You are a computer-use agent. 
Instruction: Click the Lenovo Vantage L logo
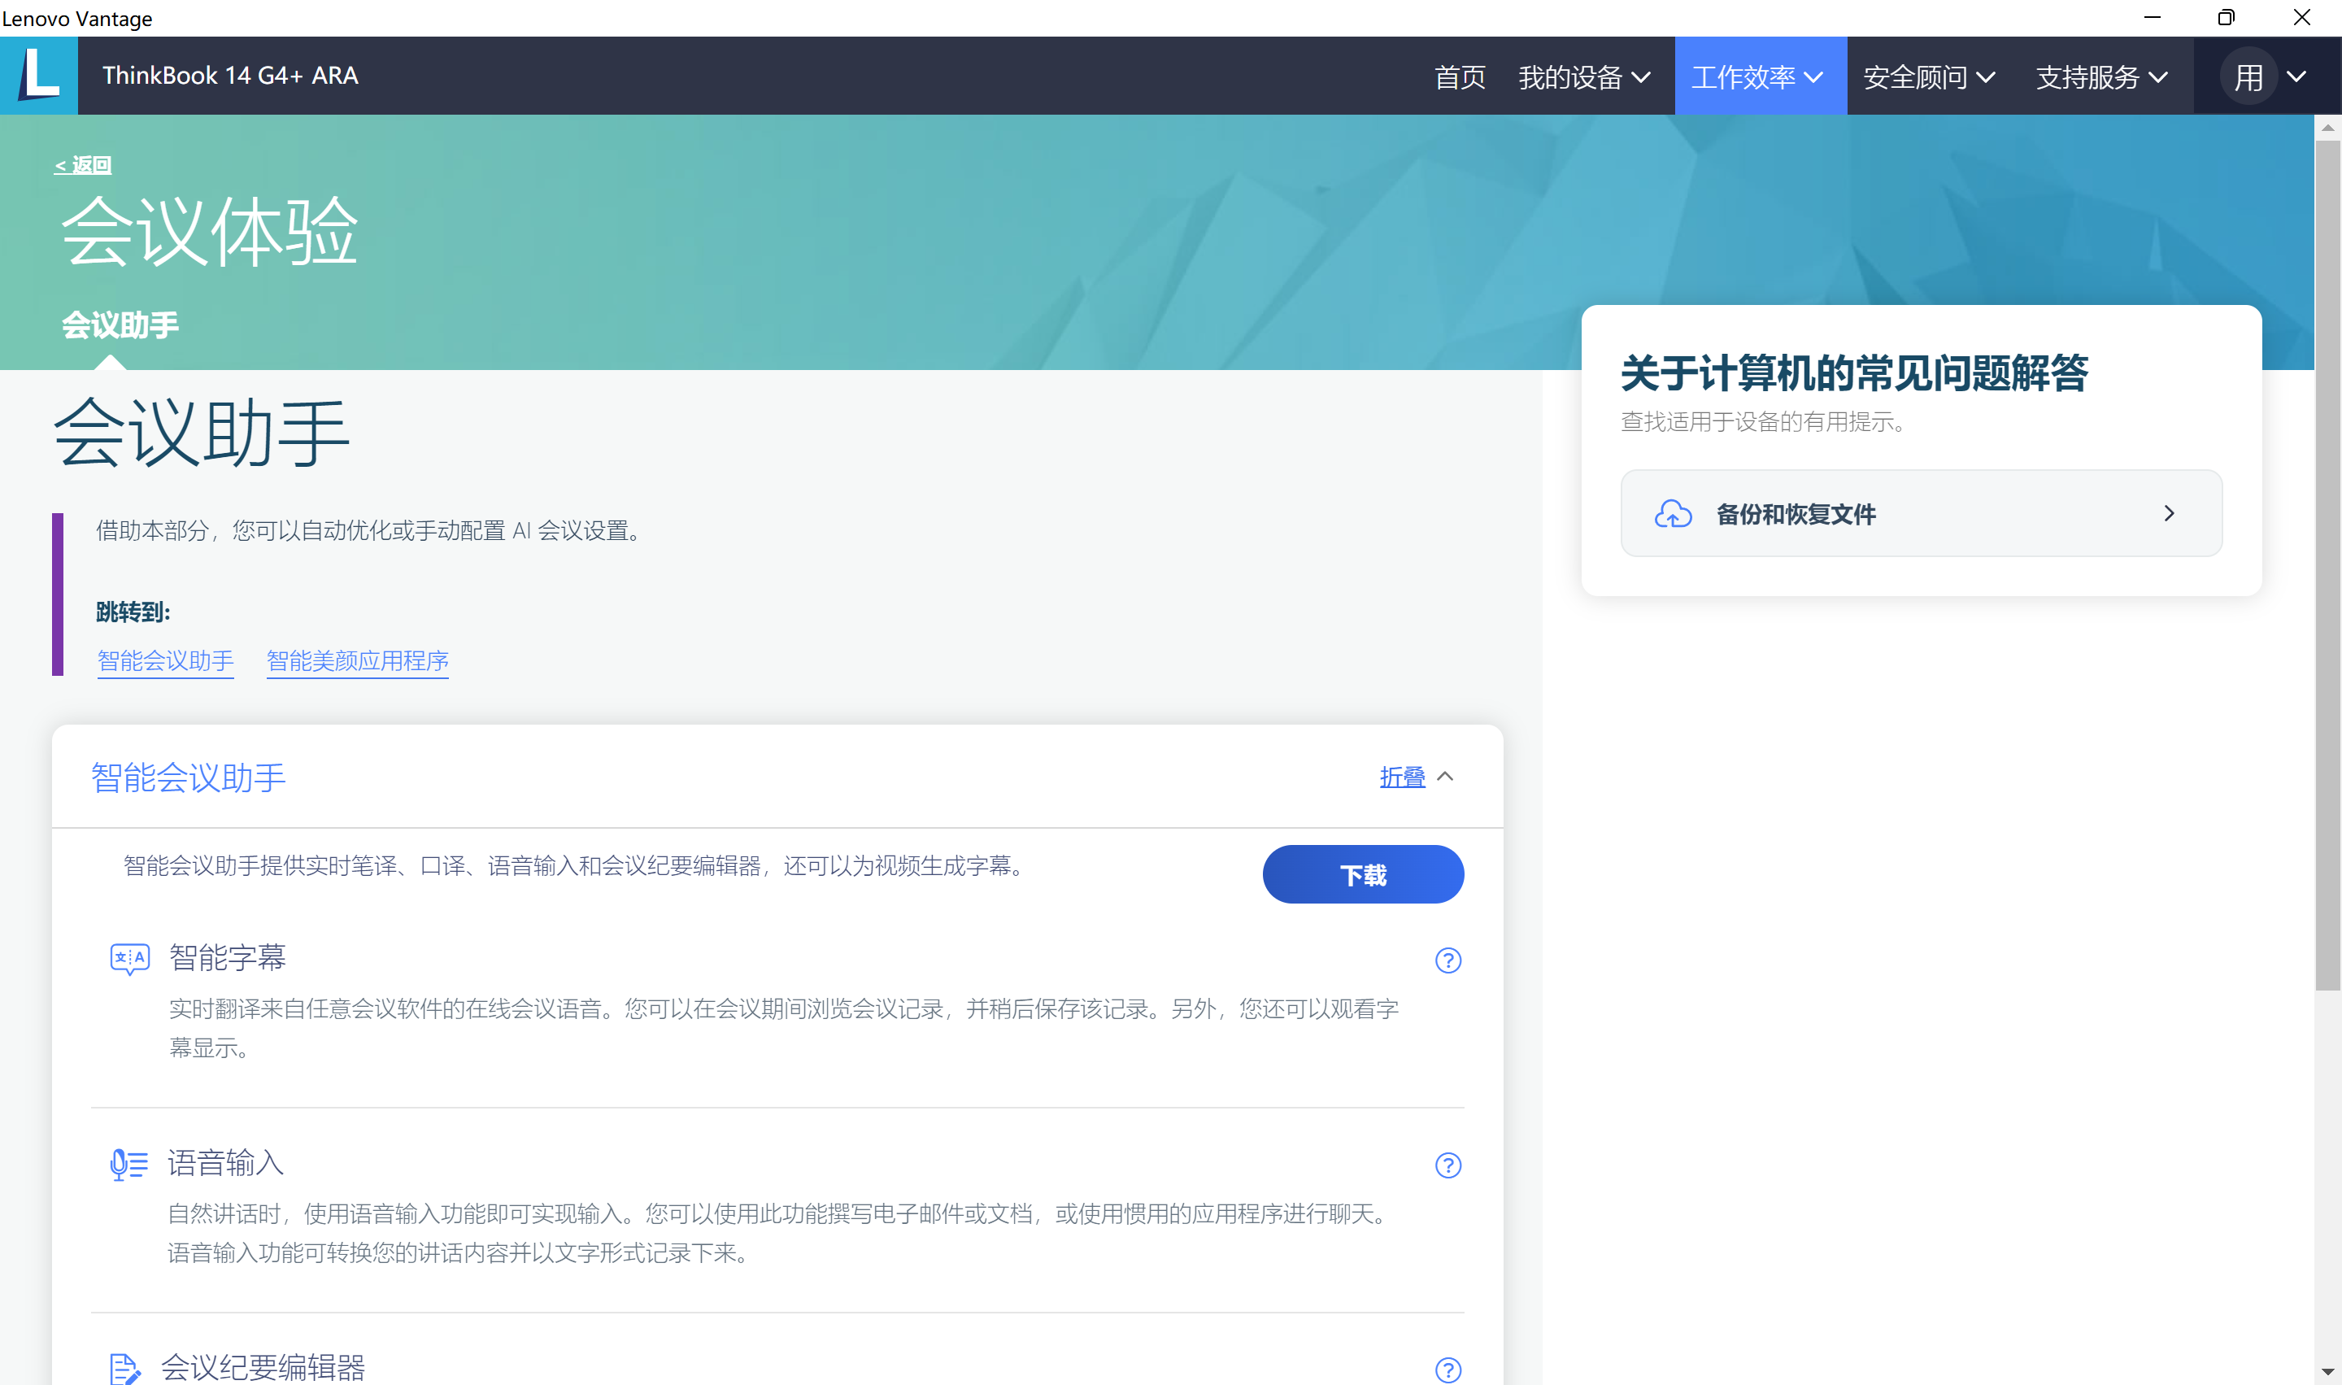(39, 76)
